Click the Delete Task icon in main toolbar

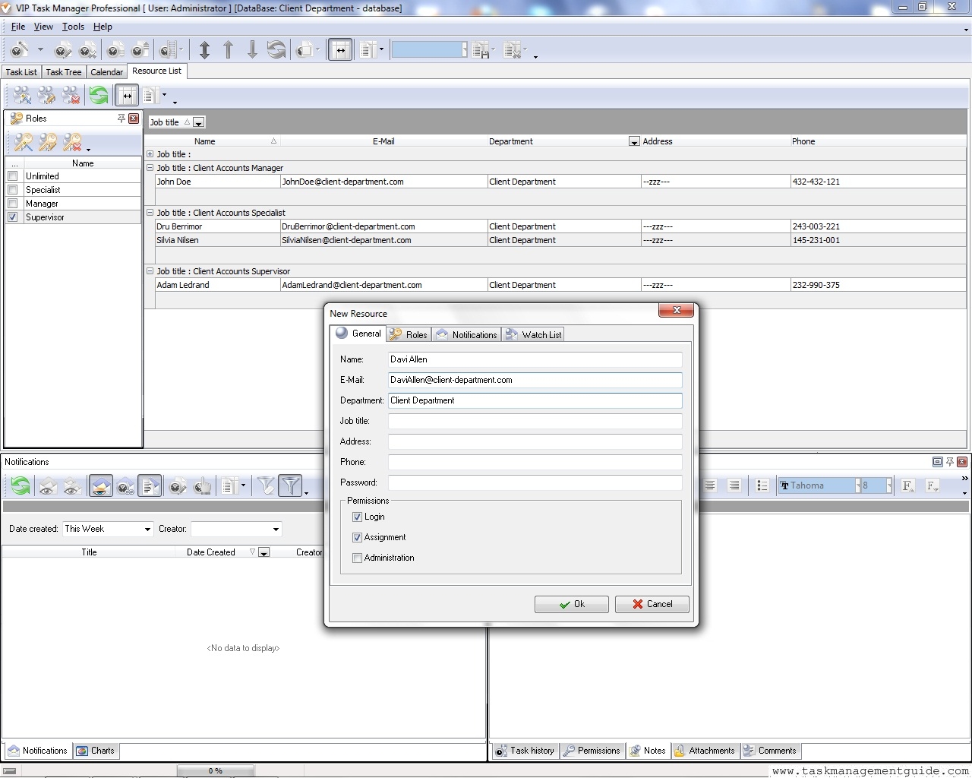tap(88, 50)
